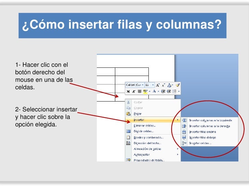Apply the yellow text highlight icon
Viewport: 249px width, 186px height.
click(x=145, y=91)
